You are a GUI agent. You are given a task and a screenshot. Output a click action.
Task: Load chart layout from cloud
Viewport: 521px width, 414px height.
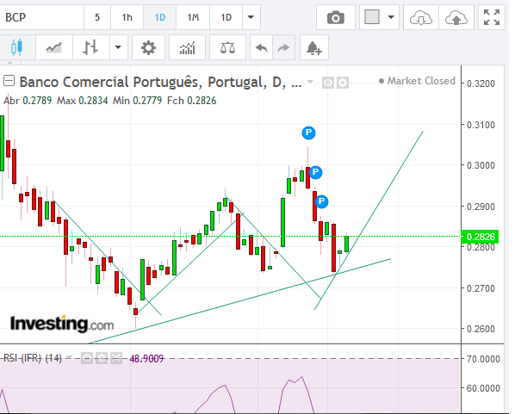420,17
